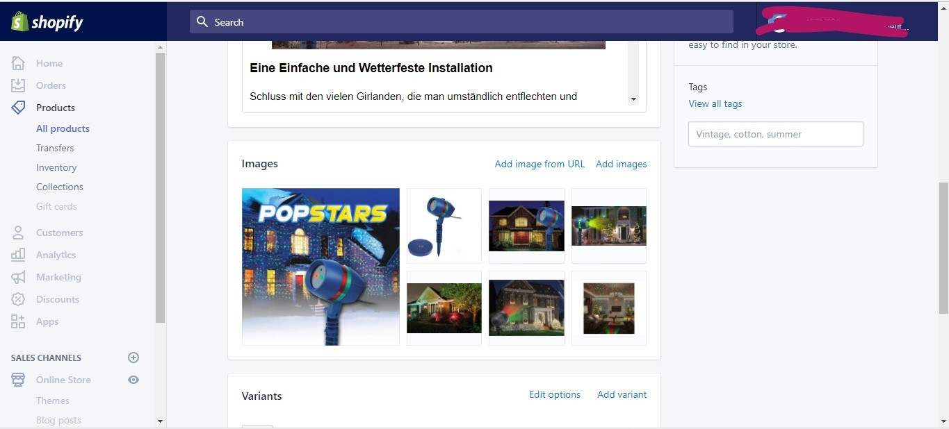Click the Eine Einfache und Wetterfeste Installation heading
Viewport: 949px width, 429px height.
371,68
